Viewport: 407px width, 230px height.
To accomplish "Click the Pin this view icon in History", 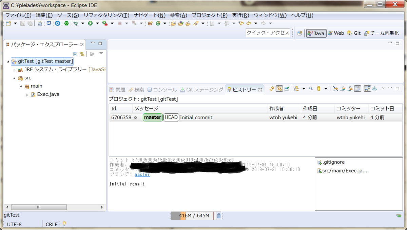I will (x=287, y=89).
